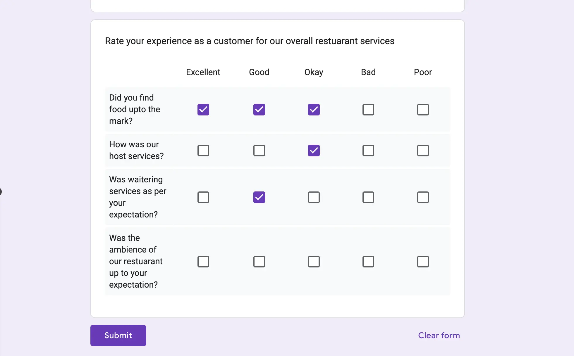
Task: Check Poor for host services
Action: [423, 150]
